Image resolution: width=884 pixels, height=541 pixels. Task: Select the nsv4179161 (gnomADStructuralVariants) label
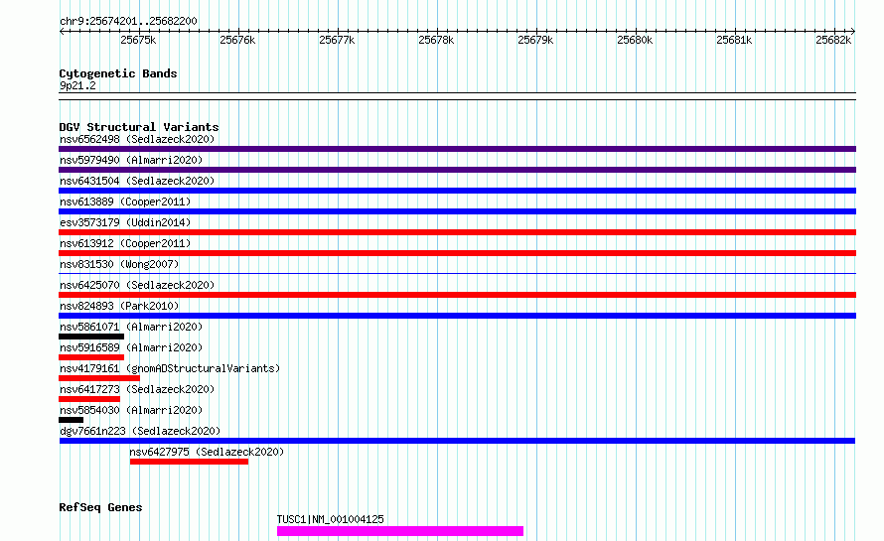pyautogui.click(x=170, y=368)
